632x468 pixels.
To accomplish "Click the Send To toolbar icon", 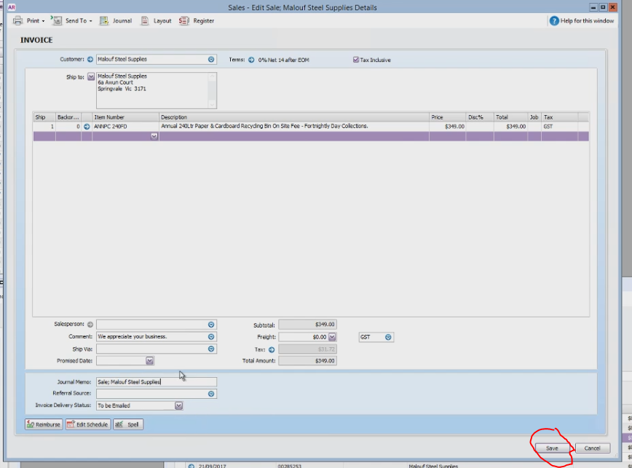I will (x=57, y=20).
